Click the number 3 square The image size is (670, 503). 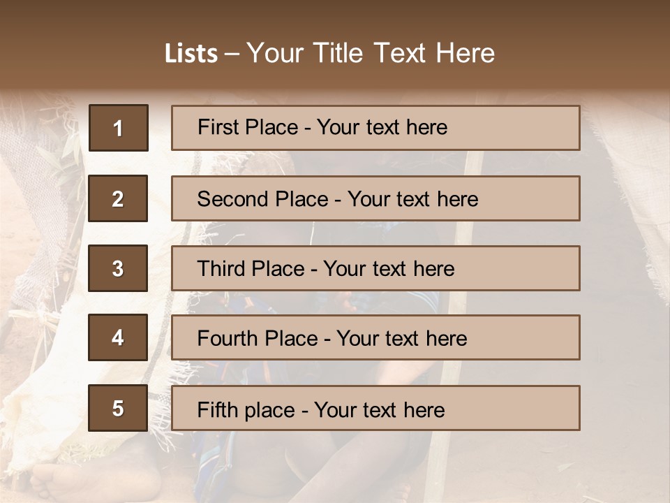point(118,268)
